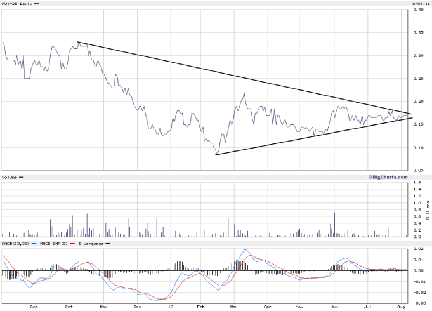Click the AU:PDZ Daily chart title
This screenshot has height=311, width=432.
tap(17, 4)
